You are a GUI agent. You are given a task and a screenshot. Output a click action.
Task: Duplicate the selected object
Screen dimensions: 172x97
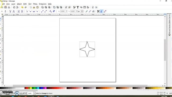pyautogui.click(x=54, y=7)
